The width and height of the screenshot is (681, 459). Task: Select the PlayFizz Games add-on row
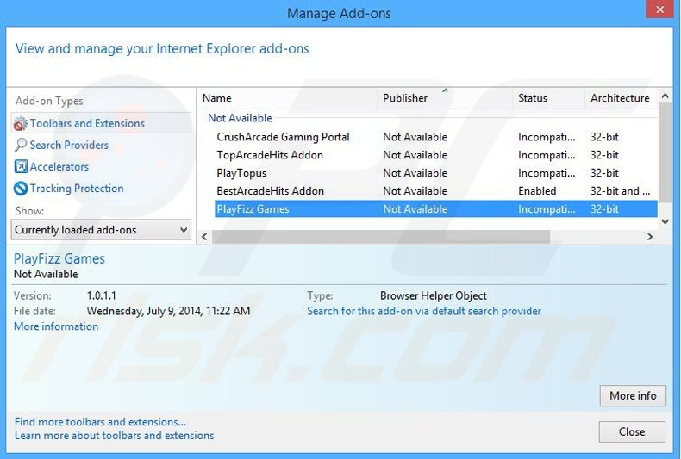[x=436, y=209]
